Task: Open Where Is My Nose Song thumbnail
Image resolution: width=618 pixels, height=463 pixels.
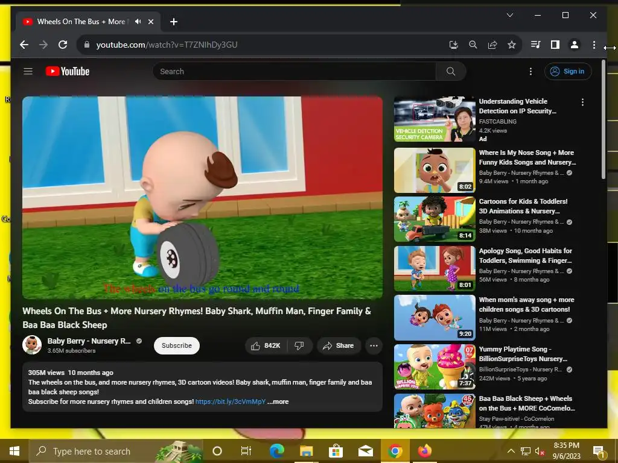Action: pyautogui.click(x=435, y=170)
